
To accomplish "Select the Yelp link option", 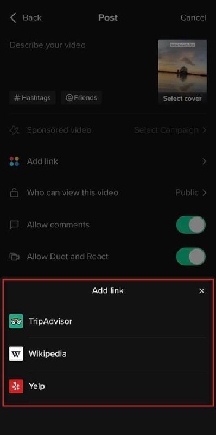I will [108, 386].
